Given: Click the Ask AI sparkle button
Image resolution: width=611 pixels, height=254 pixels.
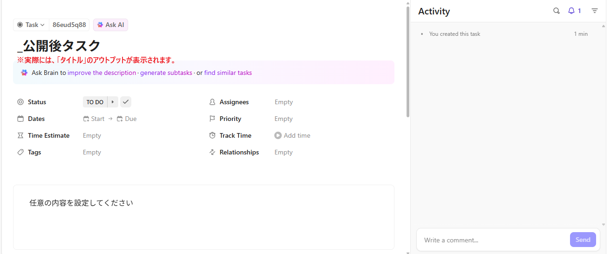Looking at the screenshot, I should click(x=110, y=25).
